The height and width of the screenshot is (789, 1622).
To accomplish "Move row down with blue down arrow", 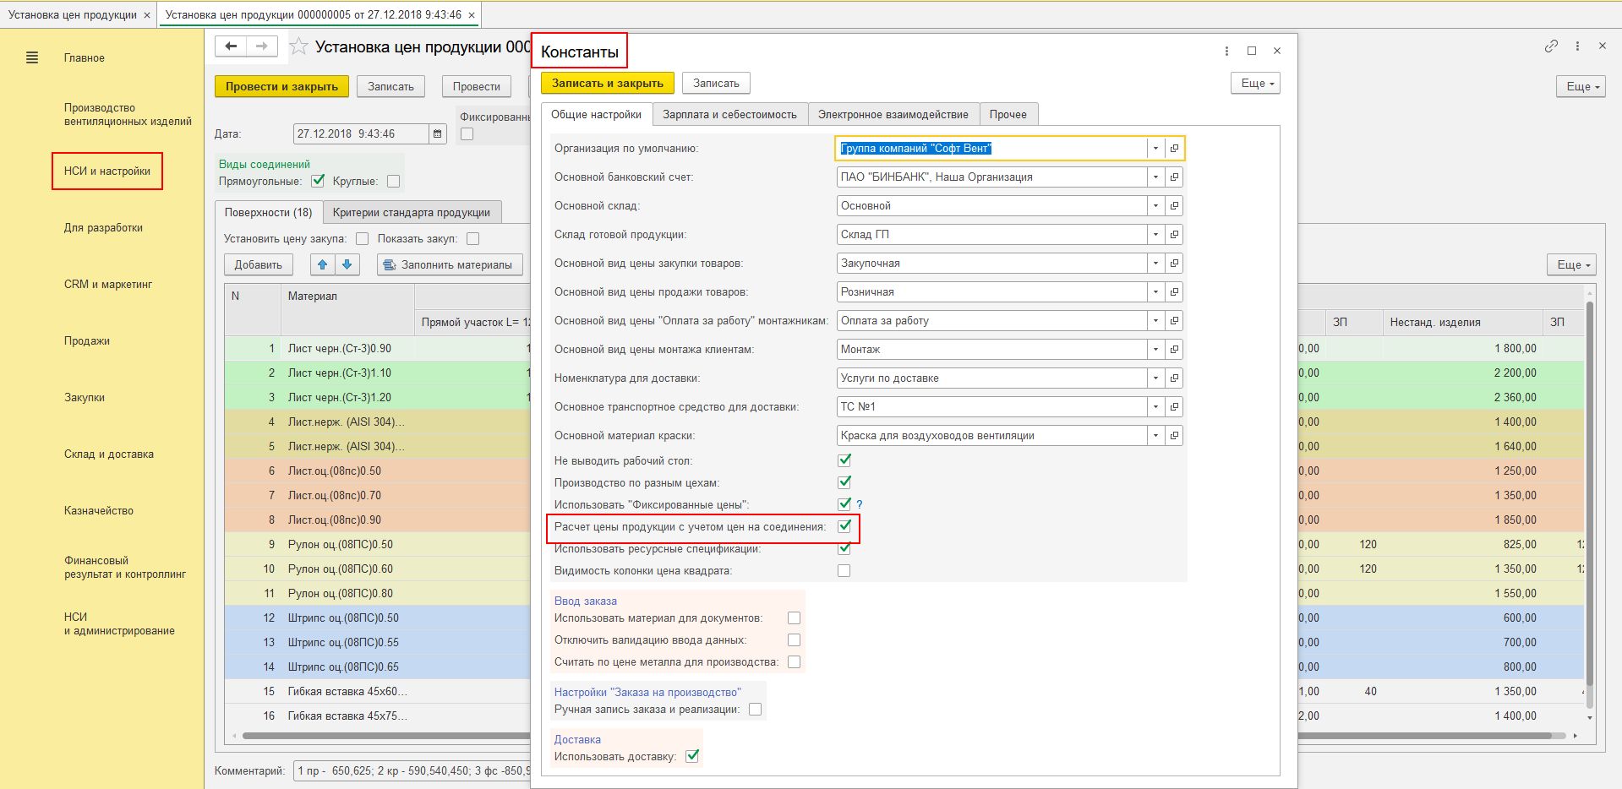I will 347,264.
